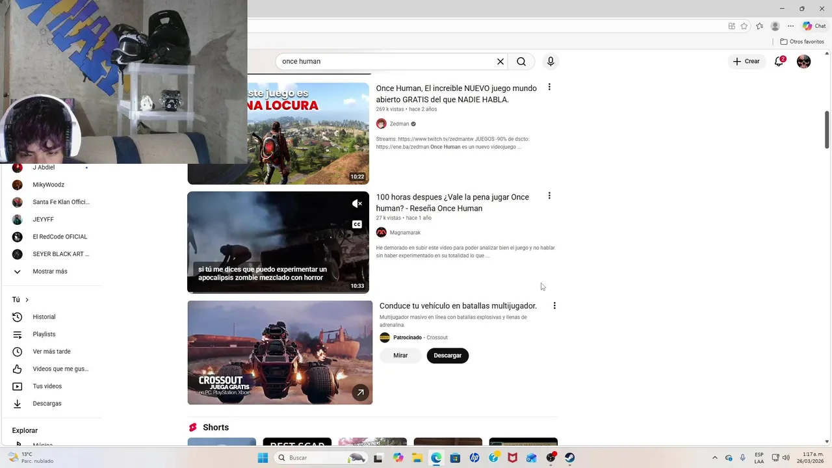Screen dimensions: 832x468
Task: Open YouTube notifications bell
Action: (779, 62)
